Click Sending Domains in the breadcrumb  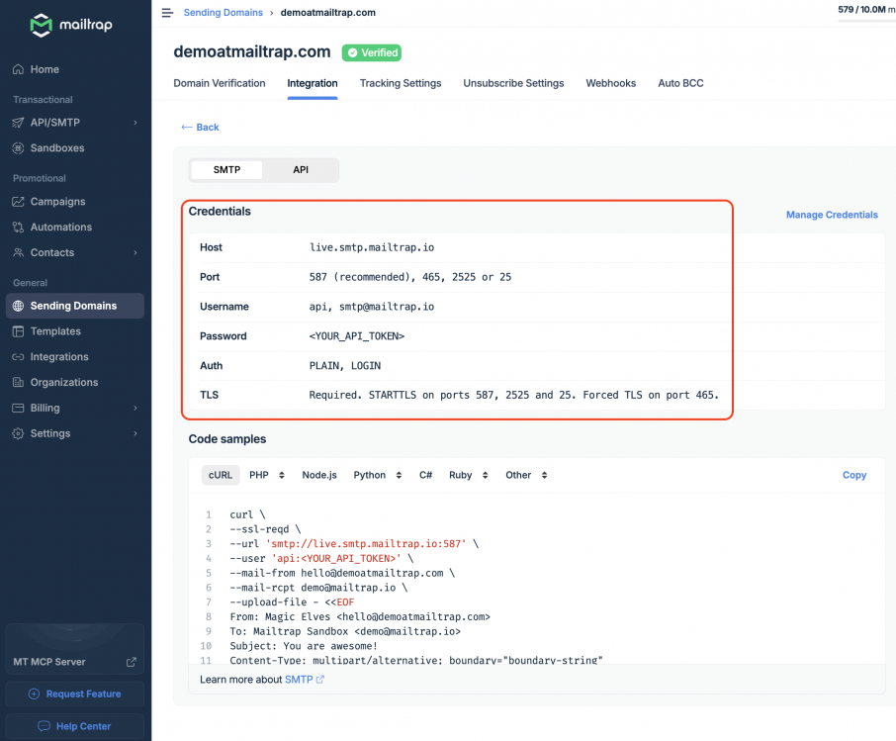coord(223,12)
